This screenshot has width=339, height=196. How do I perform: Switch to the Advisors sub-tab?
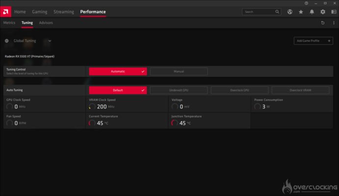[x=46, y=23]
